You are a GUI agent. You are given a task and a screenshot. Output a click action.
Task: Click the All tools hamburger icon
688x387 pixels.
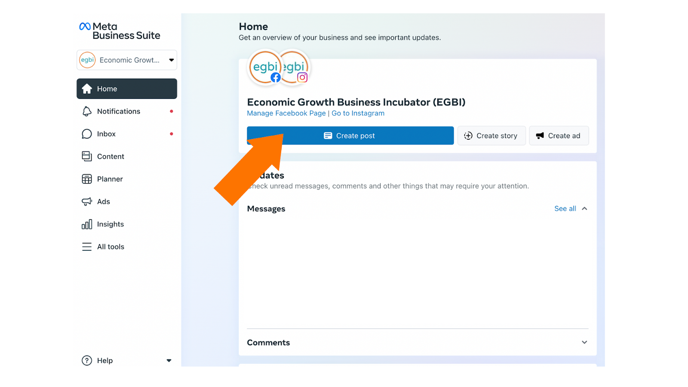[87, 247]
